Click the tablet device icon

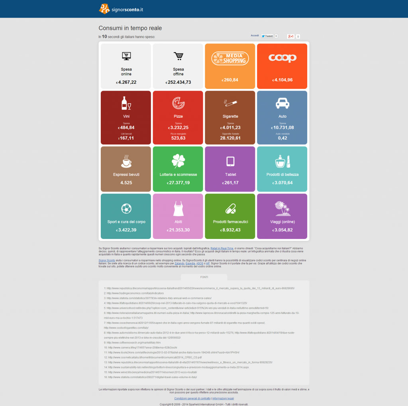coord(230,161)
